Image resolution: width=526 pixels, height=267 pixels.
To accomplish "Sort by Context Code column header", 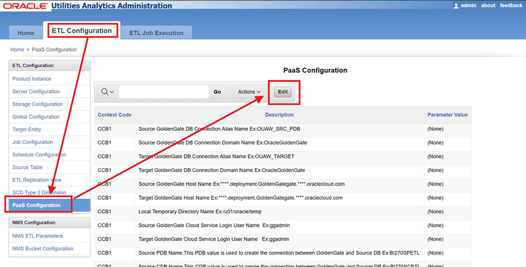I will pos(115,115).
